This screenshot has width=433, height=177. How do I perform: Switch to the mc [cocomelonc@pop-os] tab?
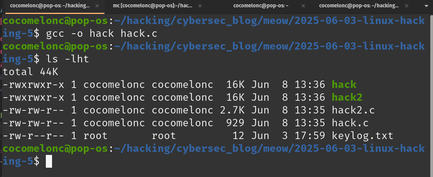[x=153, y=6]
